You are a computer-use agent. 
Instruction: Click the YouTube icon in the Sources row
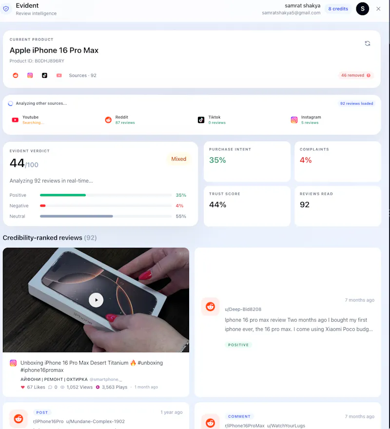(x=59, y=75)
